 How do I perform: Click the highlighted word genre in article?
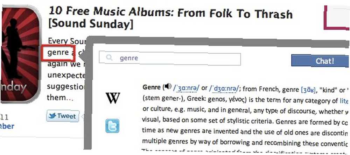tap(58, 53)
